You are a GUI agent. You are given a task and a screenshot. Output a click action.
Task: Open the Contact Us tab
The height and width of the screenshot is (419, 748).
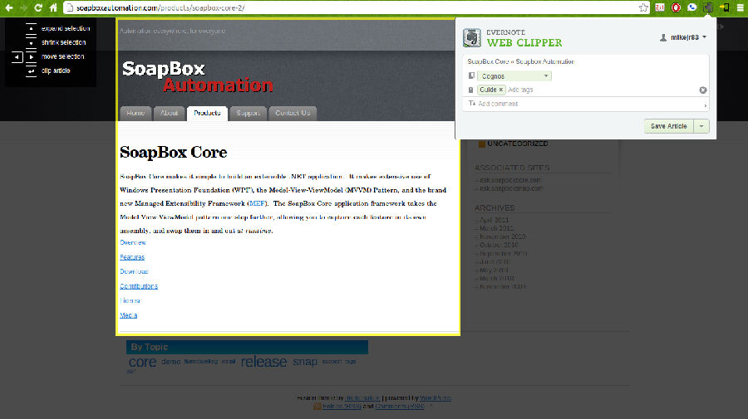point(293,114)
